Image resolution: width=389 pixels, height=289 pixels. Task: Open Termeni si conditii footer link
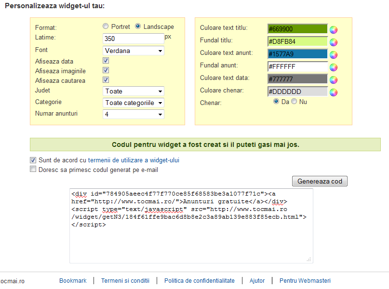click(x=125, y=281)
